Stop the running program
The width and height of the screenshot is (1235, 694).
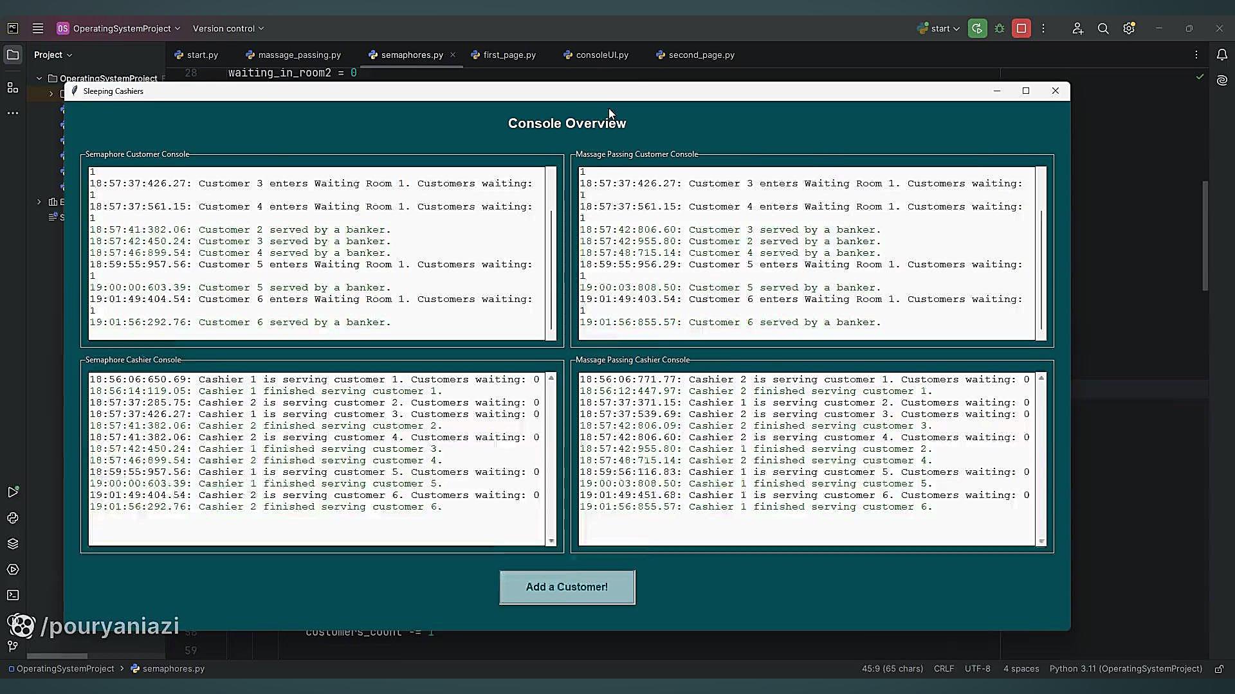[x=1021, y=28]
